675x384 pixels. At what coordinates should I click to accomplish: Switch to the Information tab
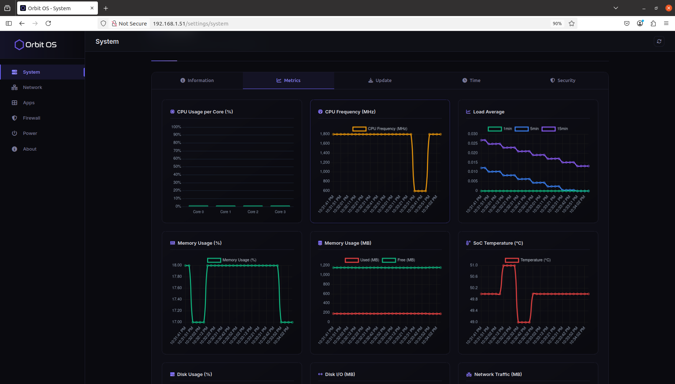coord(197,80)
